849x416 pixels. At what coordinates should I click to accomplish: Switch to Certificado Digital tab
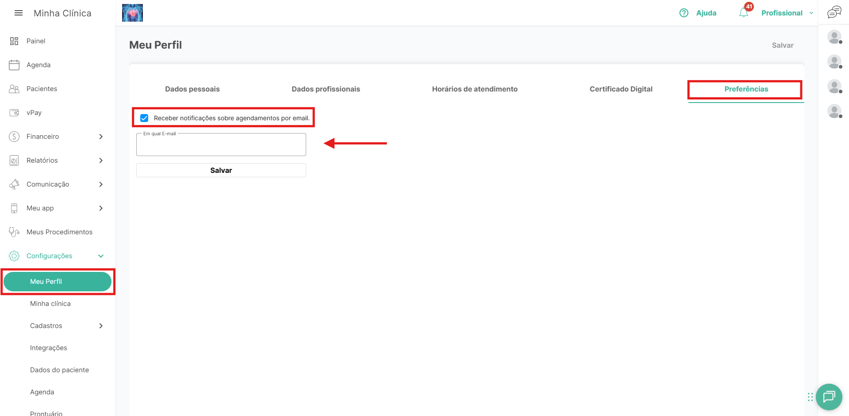click(x=621, y=89)
